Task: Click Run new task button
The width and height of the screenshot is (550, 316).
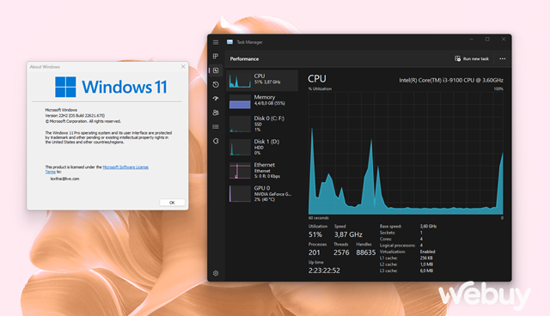Action: 472,58
